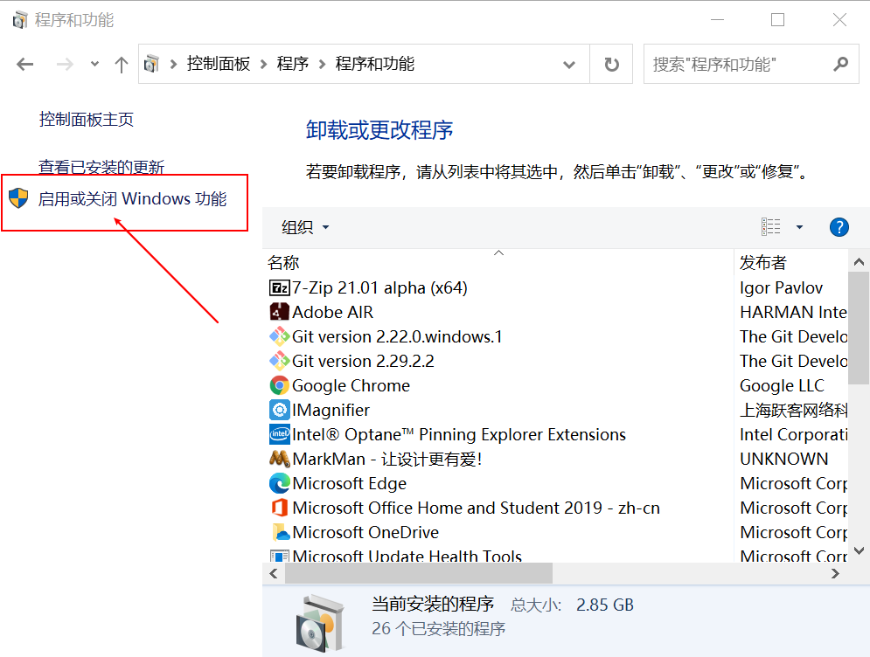The height and width of the screenshot is (657, 870).
Task: Select 程序 in the breadcrumb
Action: (x=293, y=64)
